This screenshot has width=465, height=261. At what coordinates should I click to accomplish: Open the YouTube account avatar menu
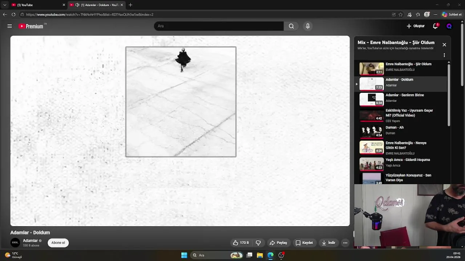pos(449,26)
